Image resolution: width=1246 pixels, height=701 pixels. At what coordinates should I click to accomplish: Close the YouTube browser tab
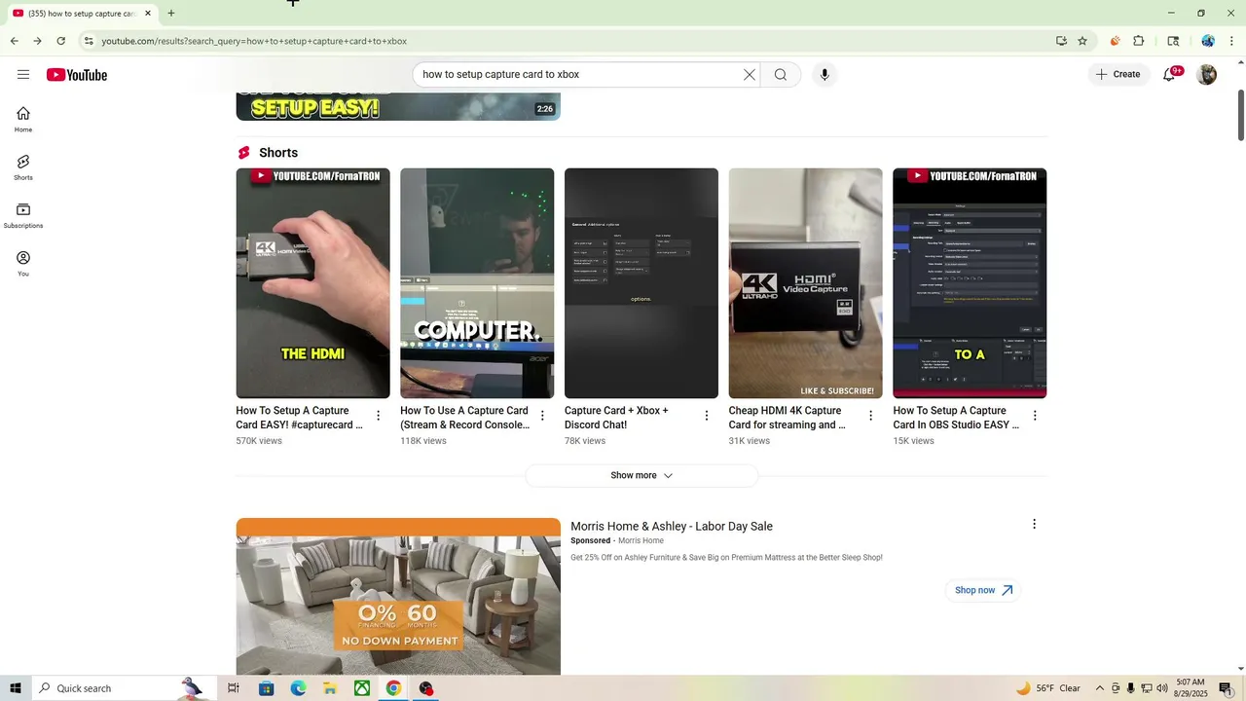coord(148,14)
